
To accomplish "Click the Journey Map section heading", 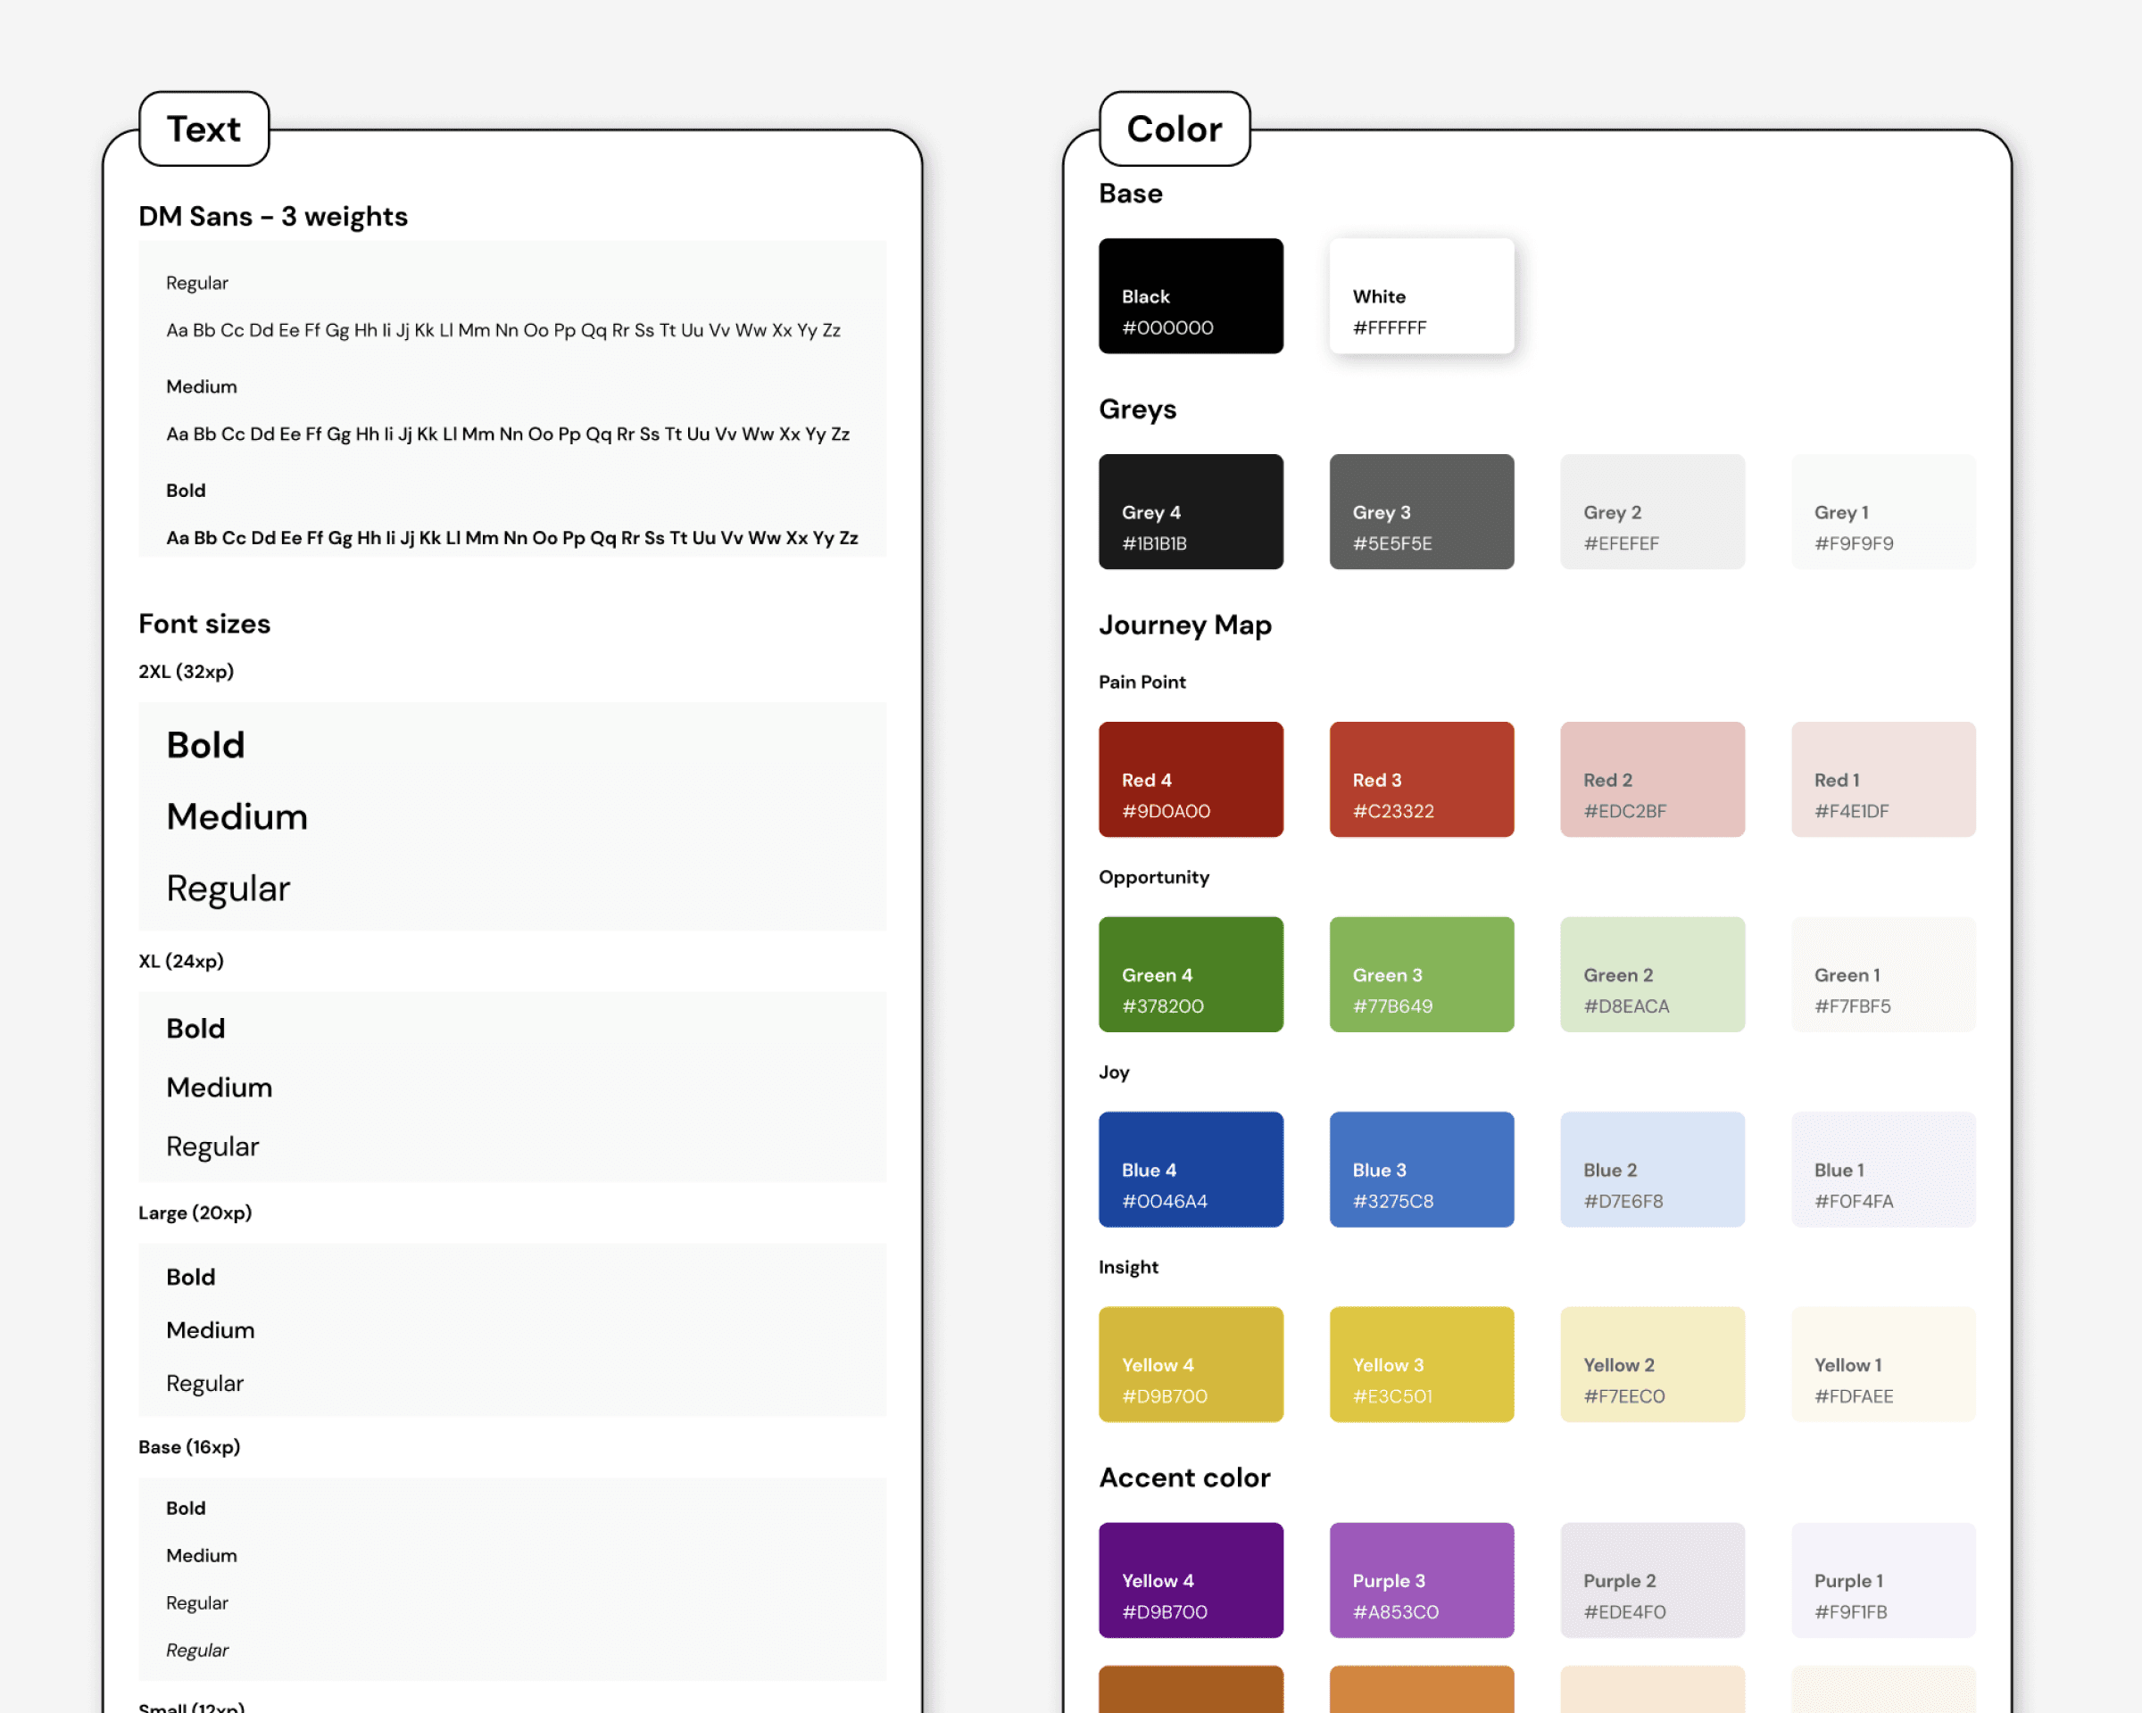I will click(1184, 625).
